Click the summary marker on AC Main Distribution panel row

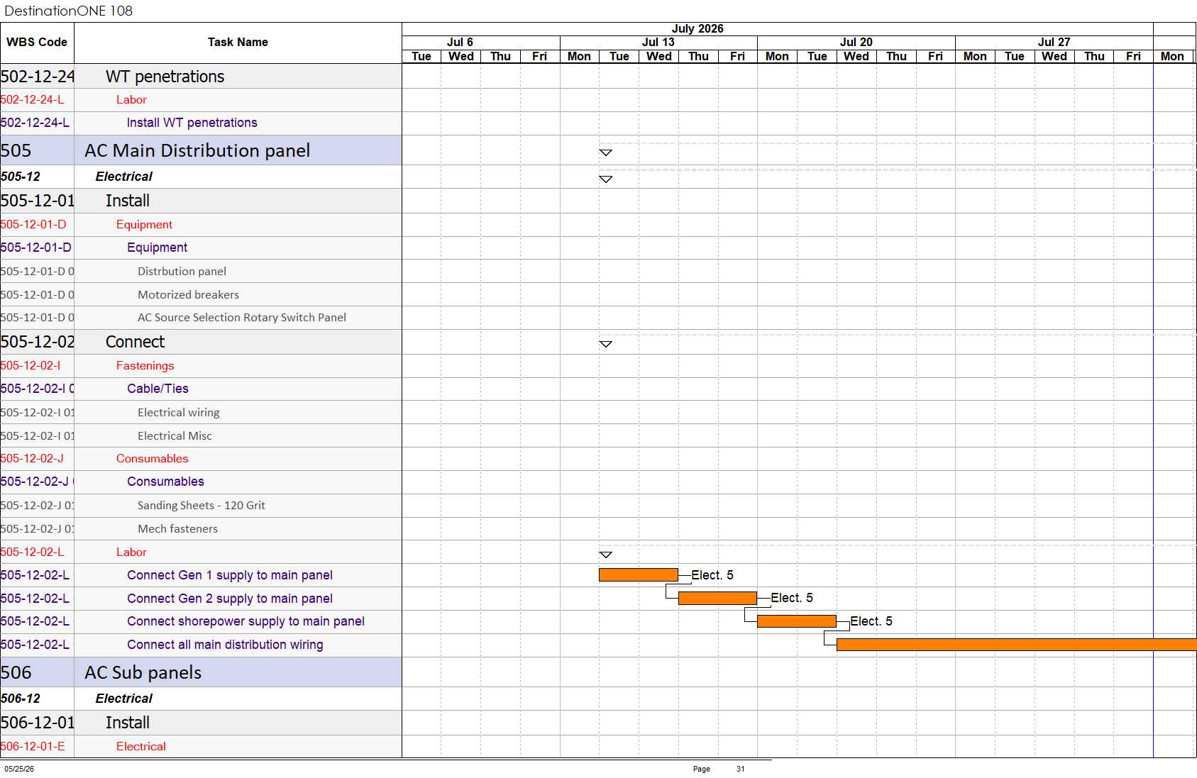(605, 152)
